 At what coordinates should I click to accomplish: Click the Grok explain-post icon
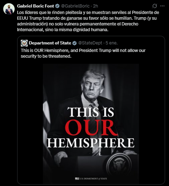point(154,6)
